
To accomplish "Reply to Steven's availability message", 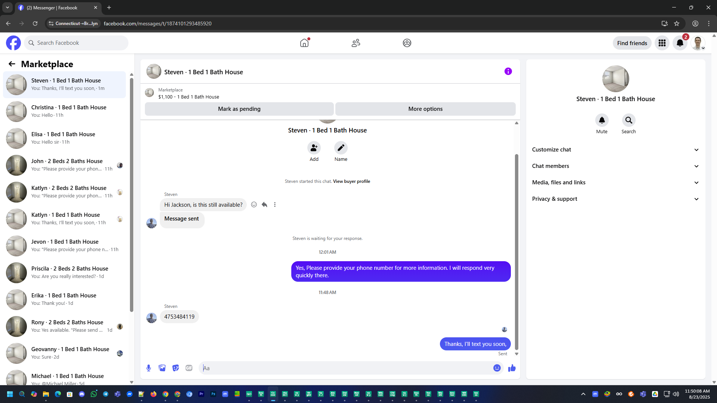I will [x=264, y=204].
